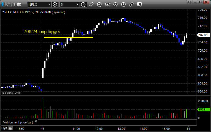
Task: Click the 707.64 current price marker
Action: click(x=203, y=35)
